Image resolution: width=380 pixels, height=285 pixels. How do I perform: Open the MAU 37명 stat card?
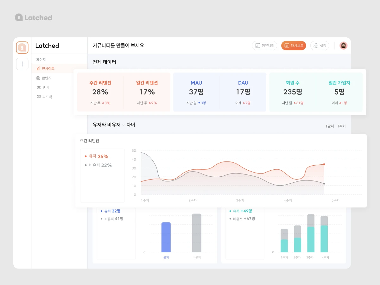click(x=196, y=92)
